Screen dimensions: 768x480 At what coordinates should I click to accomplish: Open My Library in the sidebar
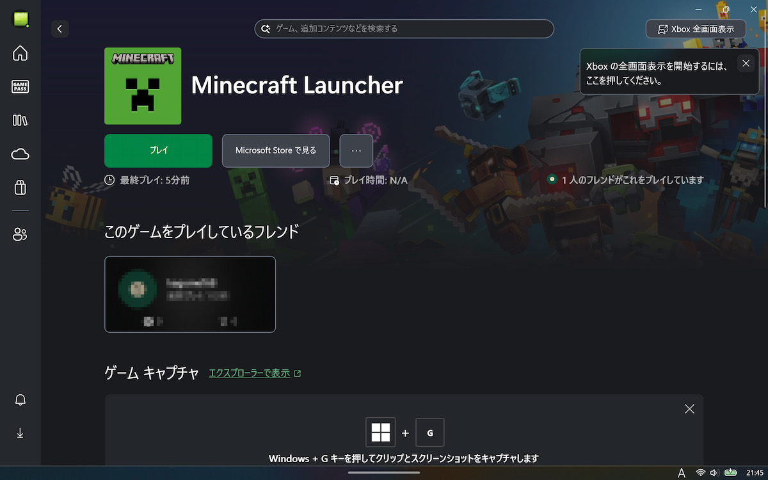coord(20,120)
